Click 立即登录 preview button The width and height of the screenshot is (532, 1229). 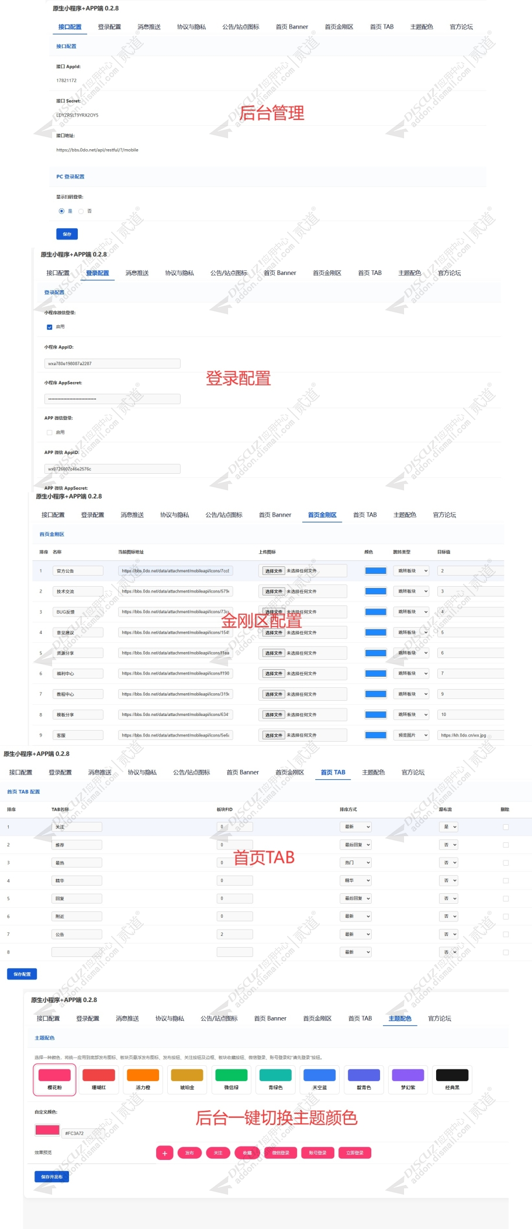354,1153
